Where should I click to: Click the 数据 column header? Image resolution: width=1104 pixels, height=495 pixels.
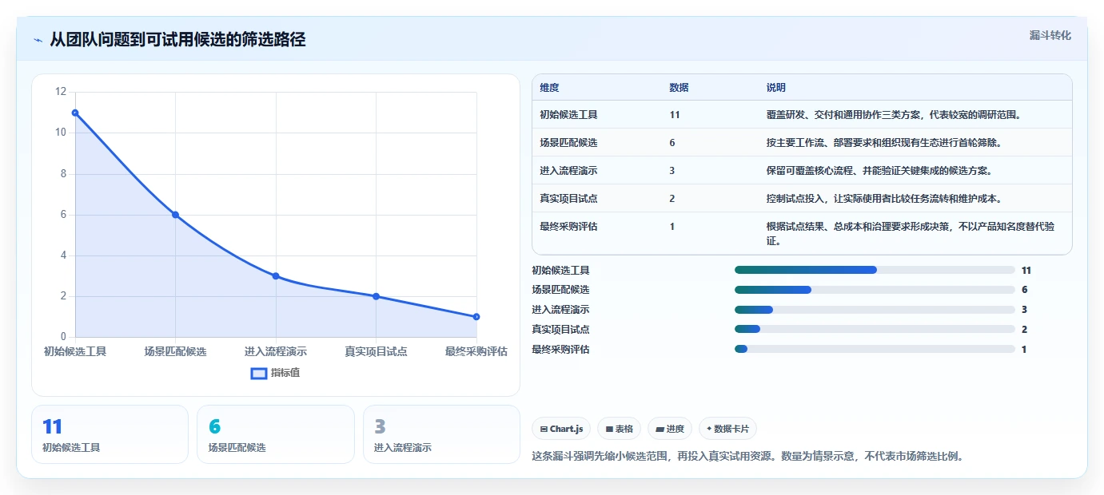pos(679,87)
